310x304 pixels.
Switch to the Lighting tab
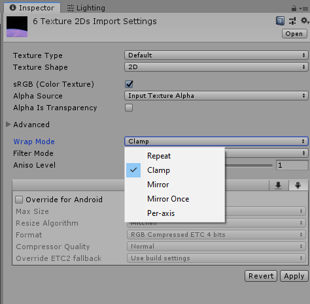tap(86, 8)
